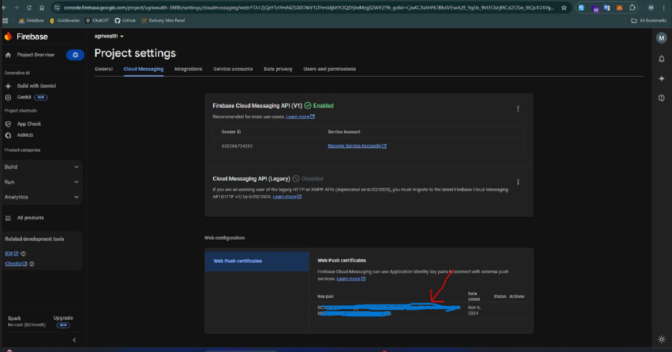
Task: Open the agriwealth project dropdown
Action: [x=109, y=36]
